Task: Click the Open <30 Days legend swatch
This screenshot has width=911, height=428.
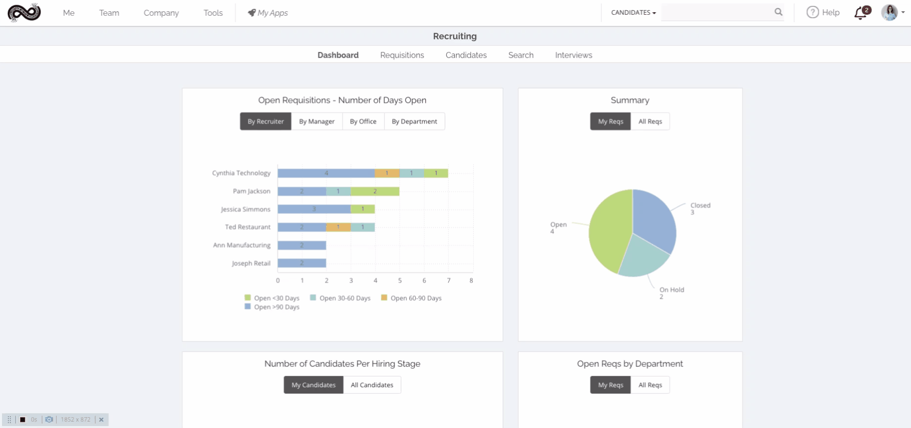Action: coord(248,297)
